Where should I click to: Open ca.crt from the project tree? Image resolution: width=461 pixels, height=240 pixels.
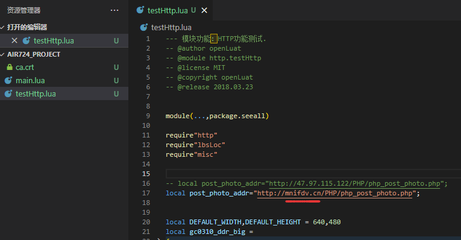click(64, 67)
